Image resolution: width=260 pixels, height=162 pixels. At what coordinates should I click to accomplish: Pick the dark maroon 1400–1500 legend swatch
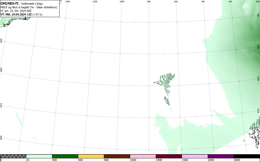click(x=169, y=156)
